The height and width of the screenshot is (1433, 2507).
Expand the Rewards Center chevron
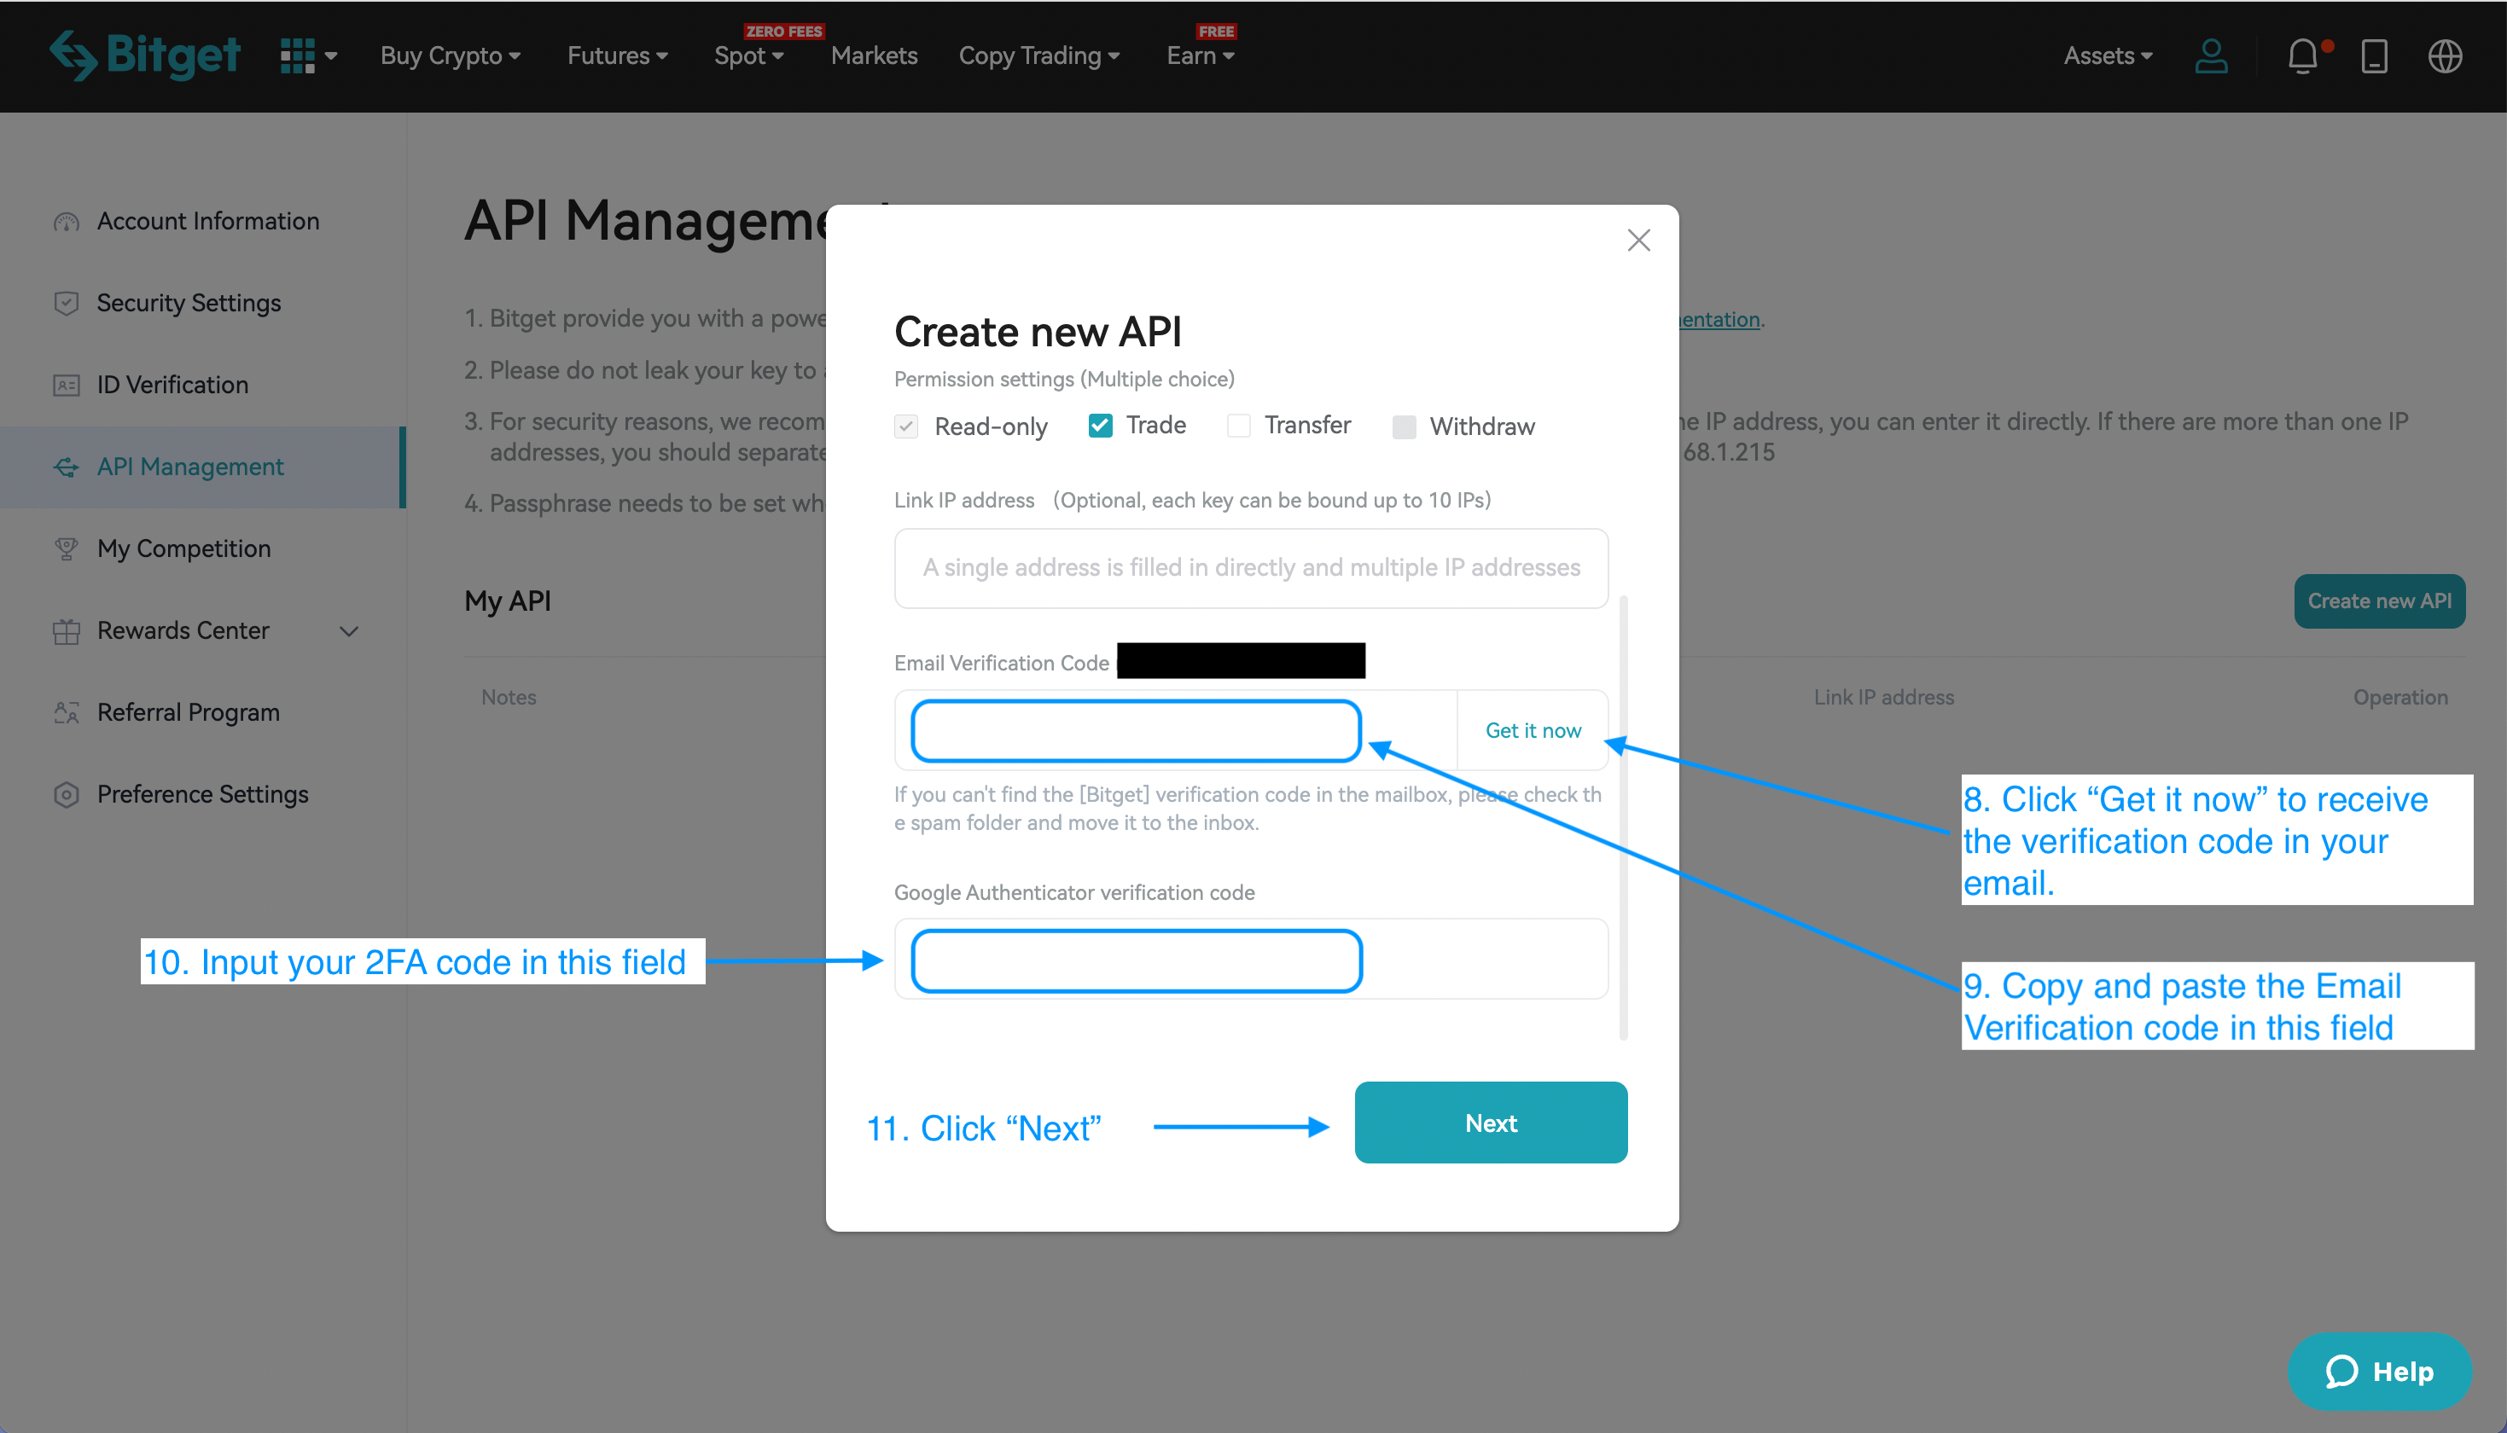click(348, 631)
